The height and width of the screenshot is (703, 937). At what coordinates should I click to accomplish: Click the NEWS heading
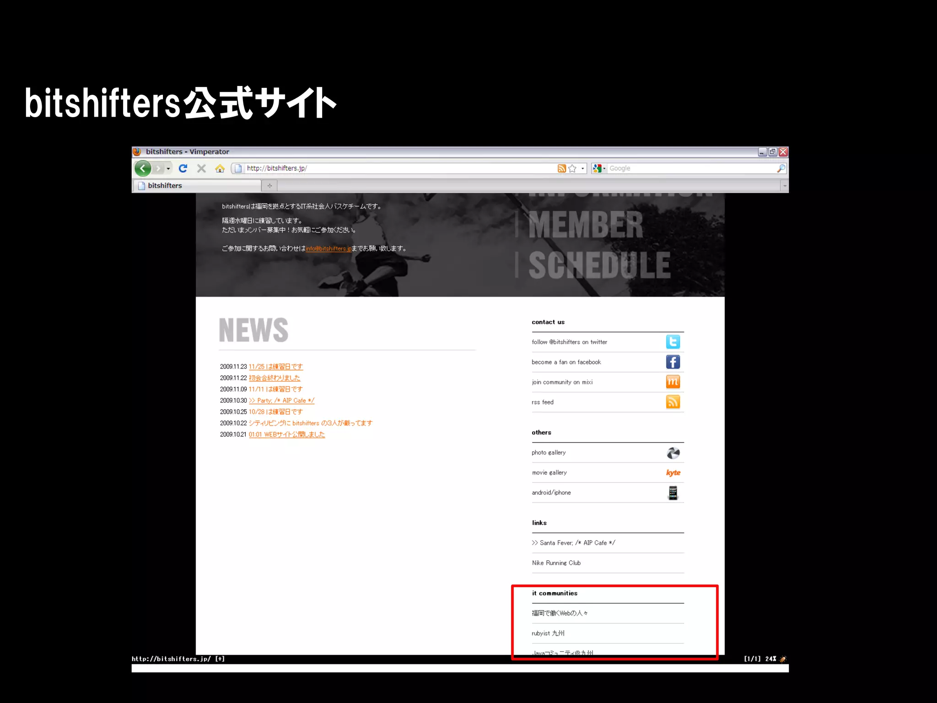[x=254, y=330]
